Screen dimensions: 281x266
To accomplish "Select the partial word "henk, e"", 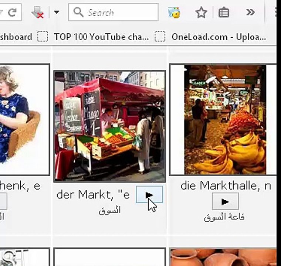I will tap(20, 186).
